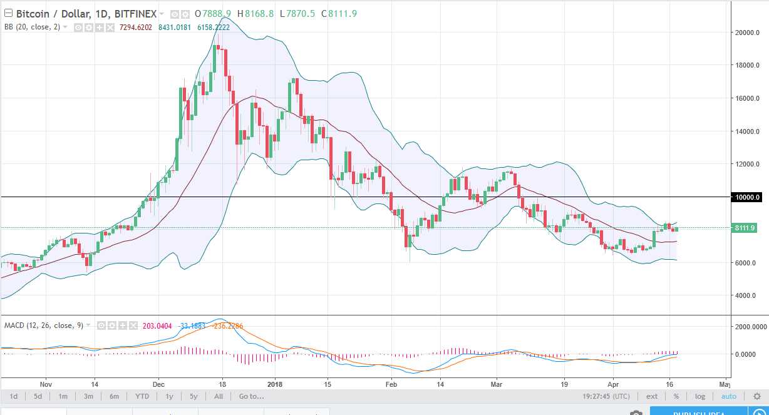The height and width of the screenshot is (415, 769).
Task: Delete the MACD indicator from the pane
Action: point(133,325)
